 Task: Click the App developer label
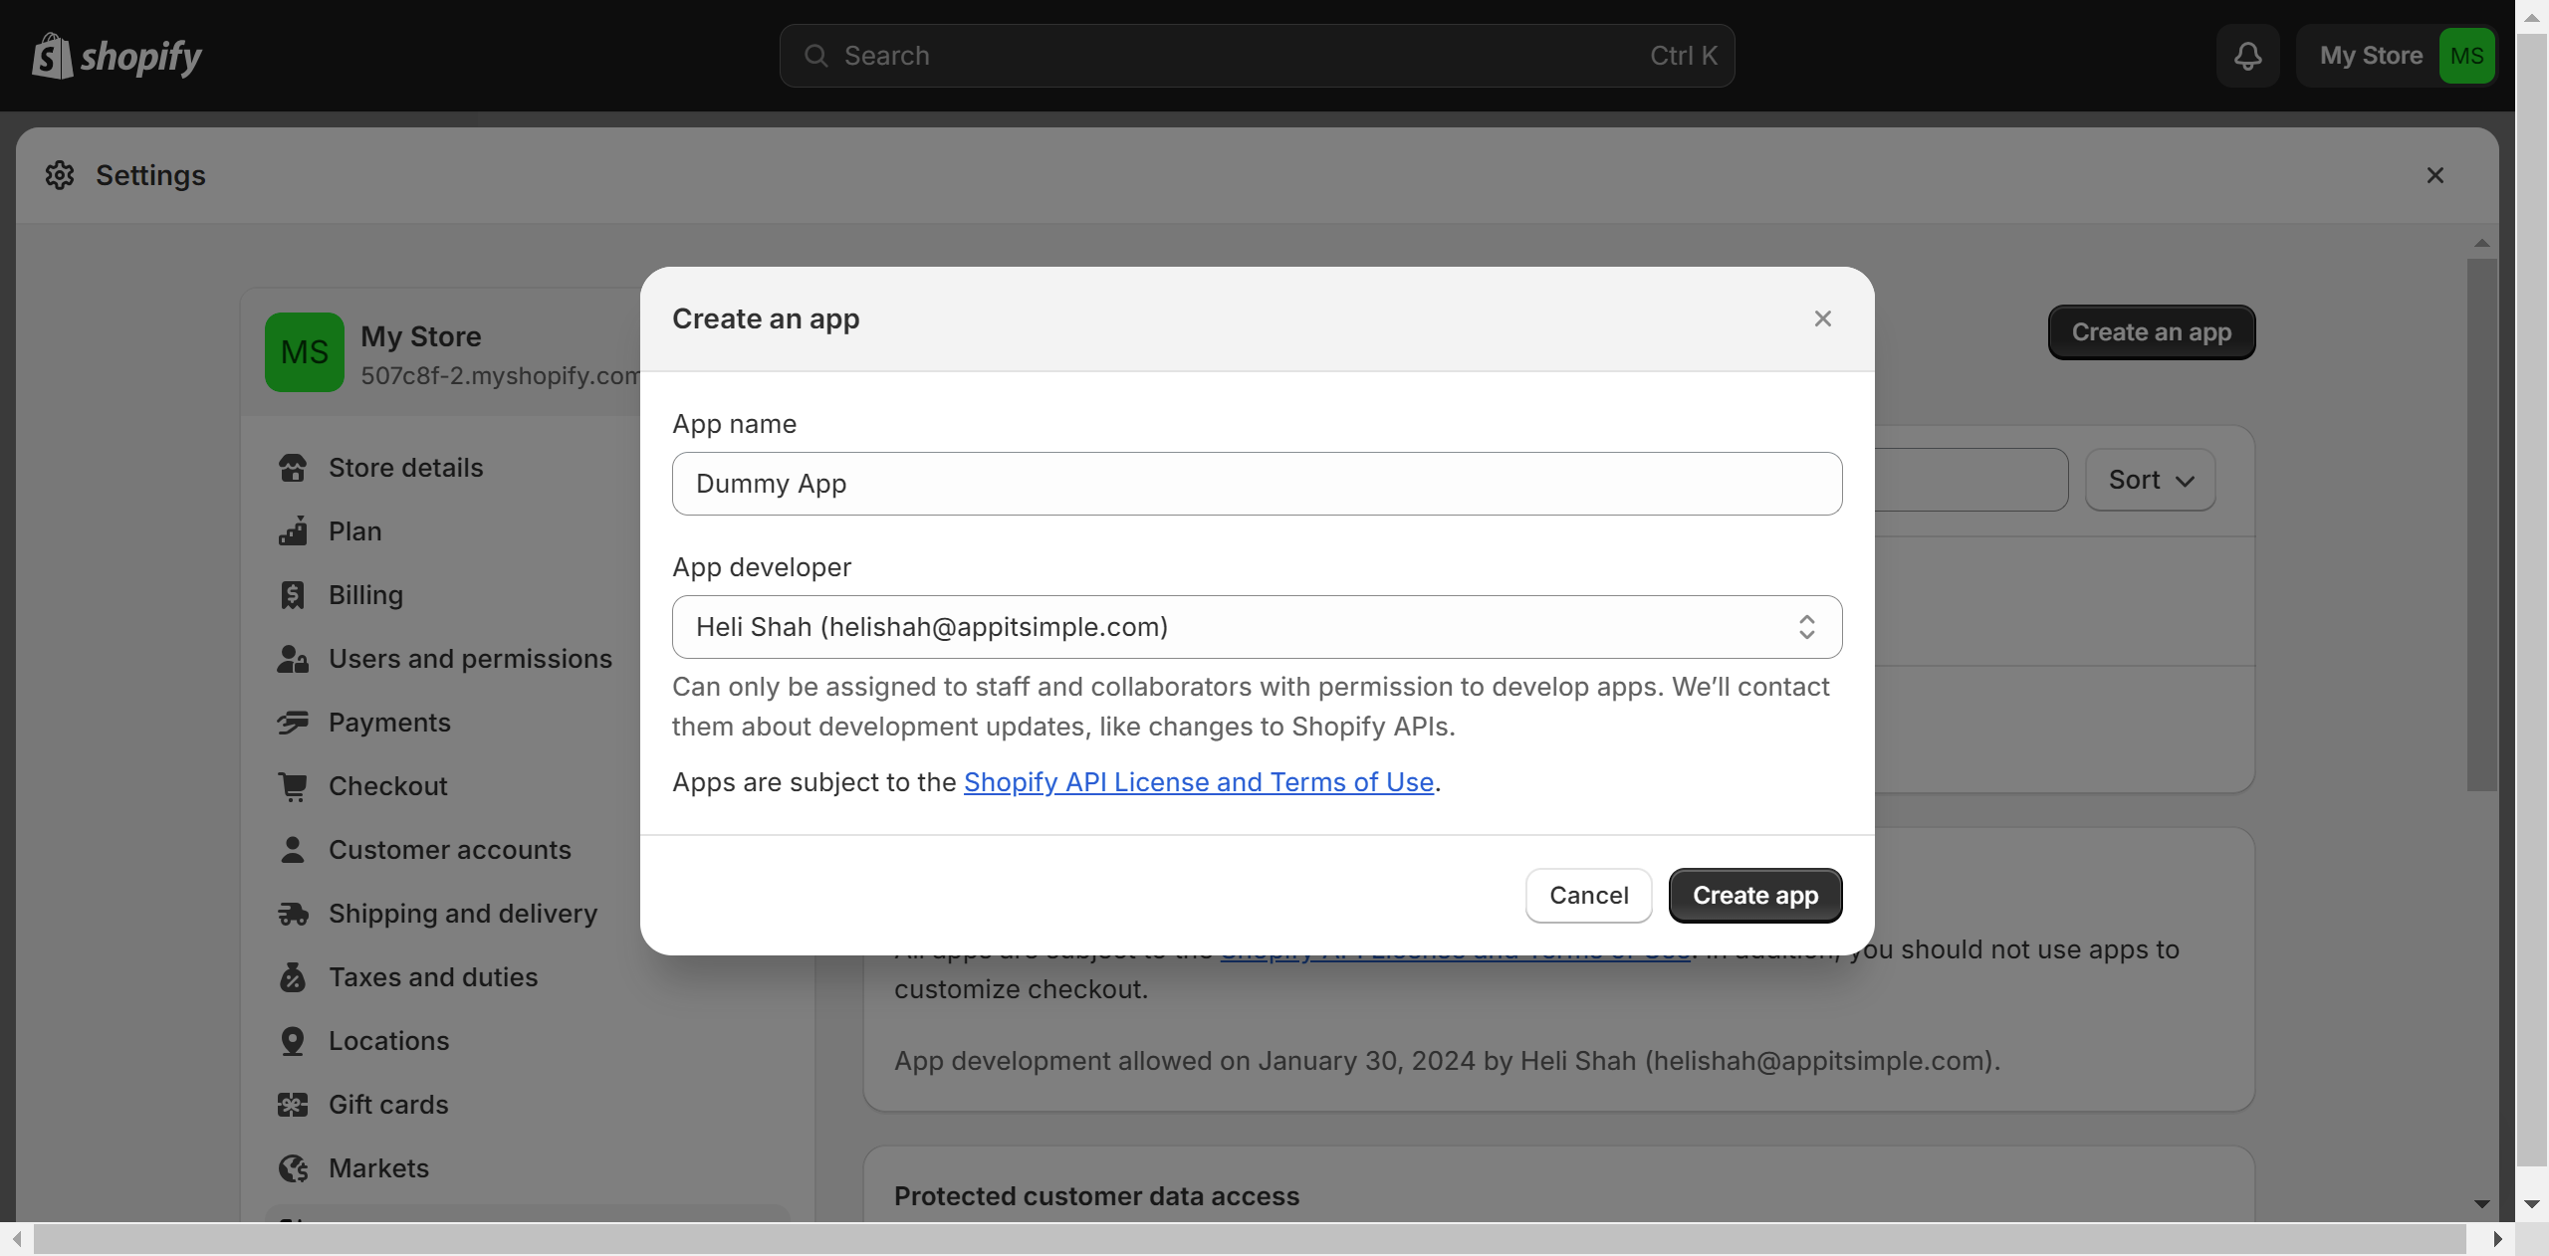(762, 567)
